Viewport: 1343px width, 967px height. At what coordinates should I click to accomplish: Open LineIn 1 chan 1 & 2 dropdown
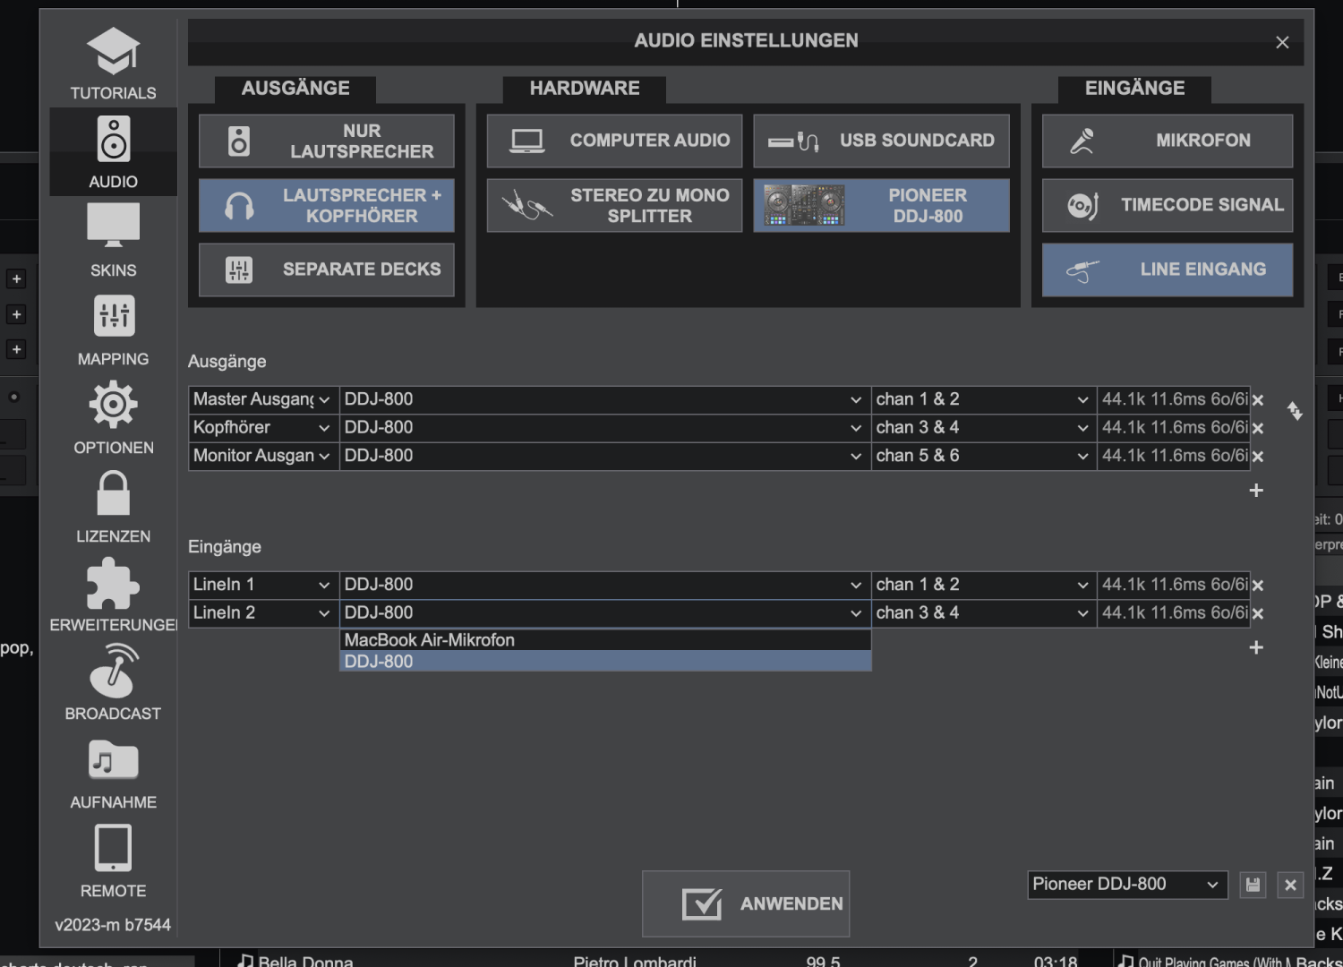point(984,585)
